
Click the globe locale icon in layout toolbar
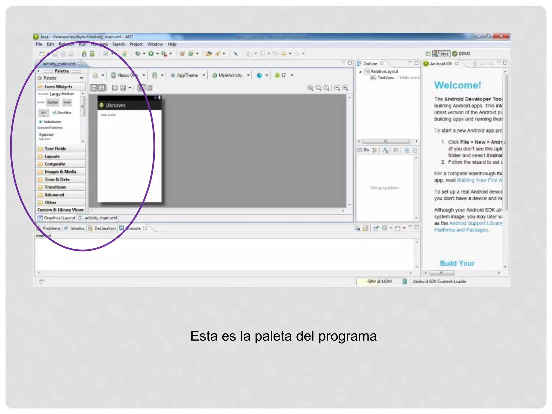pos(259,75)
